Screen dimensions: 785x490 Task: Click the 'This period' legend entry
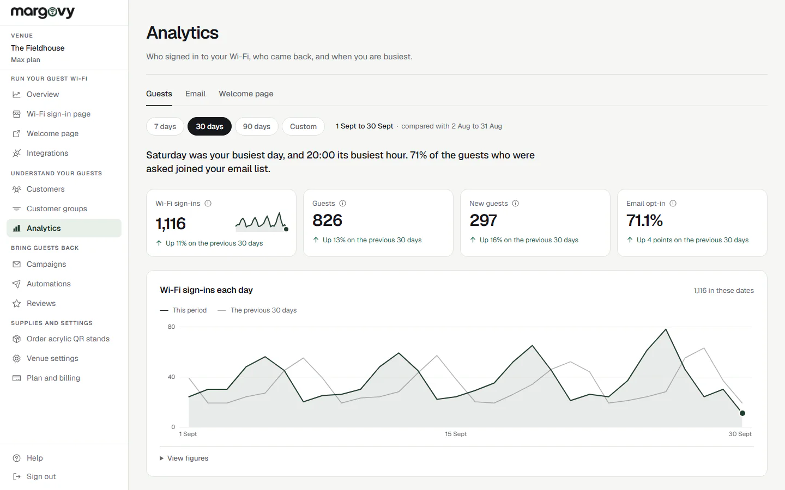[x=183, y=310]
